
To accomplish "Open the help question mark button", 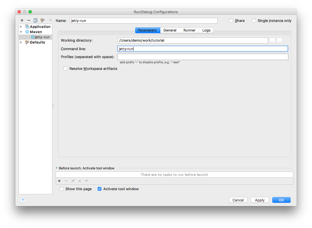I will (22, 200).
